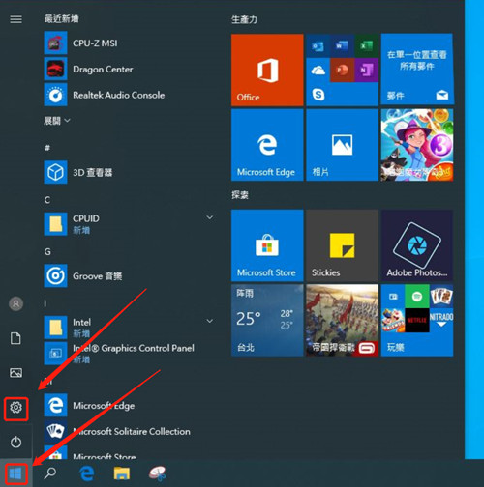This screenshot has height=487, width=484.
Task: Expand the Intel folder chevron
Action: point(210,321)
